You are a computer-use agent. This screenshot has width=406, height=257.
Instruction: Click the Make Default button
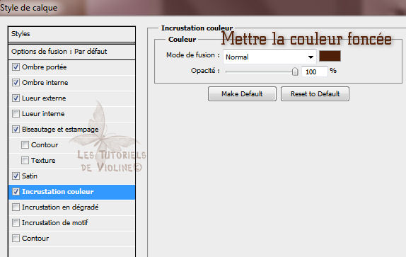point(242,93)
